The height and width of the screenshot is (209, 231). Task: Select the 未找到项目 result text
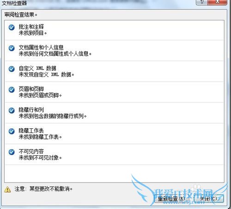tap(33, 33)
